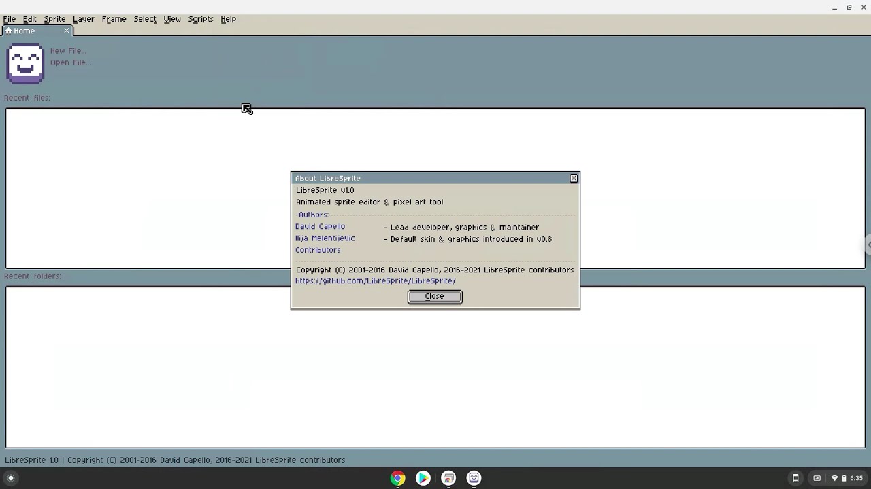Click the Open File... link
The width and height of the screenshot is (871, 489).
click(70, 62)
